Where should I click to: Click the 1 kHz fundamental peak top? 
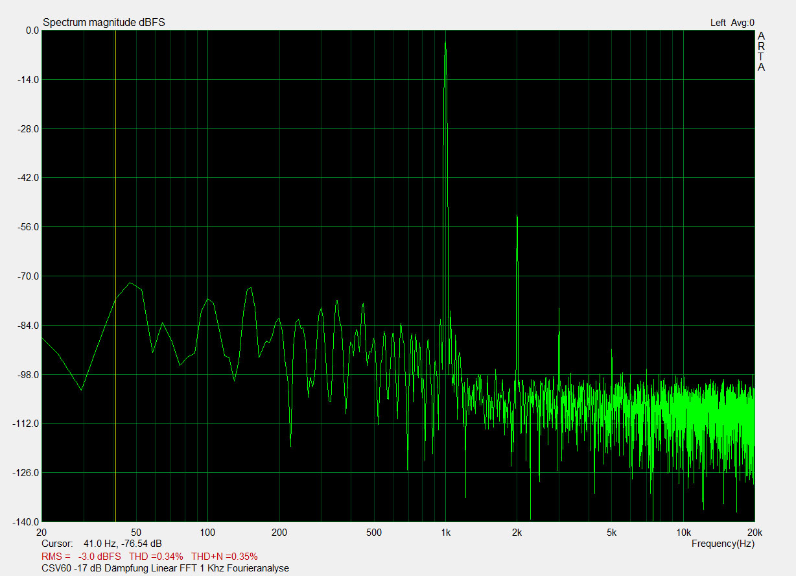pos(445,43)
